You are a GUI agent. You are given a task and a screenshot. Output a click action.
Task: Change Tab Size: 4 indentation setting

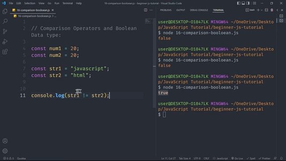point(185,158)
